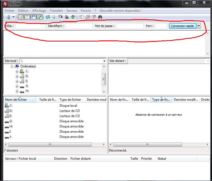This screenshot has height=181, width=212.
Task: Open Nouvelle version disponible menu
Action: tap(121, 11)
